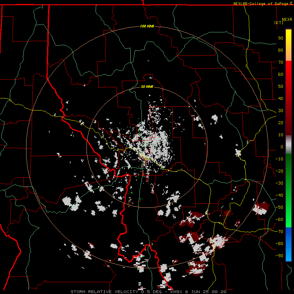Select the 80 value on the velocity scale
The width and height of the screenshot is (294, 294).
(x=281, y=50)
